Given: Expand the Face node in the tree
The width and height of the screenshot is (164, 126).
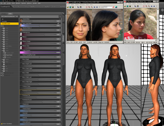Looking at the screenshot, I should [x=3, y=33].
